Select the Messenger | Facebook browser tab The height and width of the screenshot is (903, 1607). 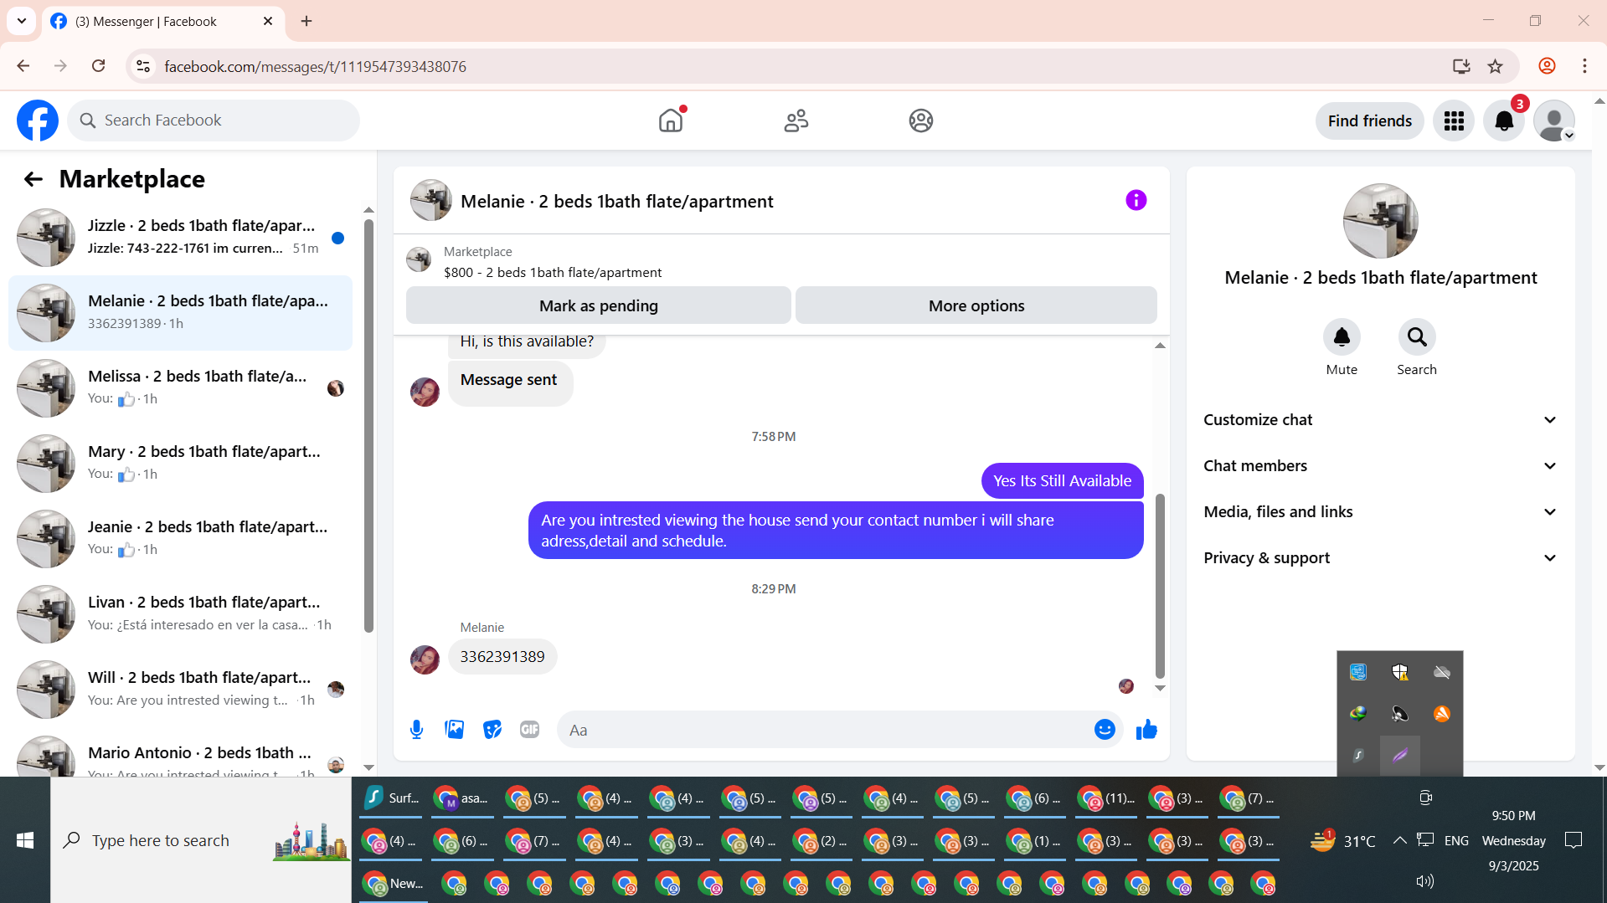pos(163,21)
